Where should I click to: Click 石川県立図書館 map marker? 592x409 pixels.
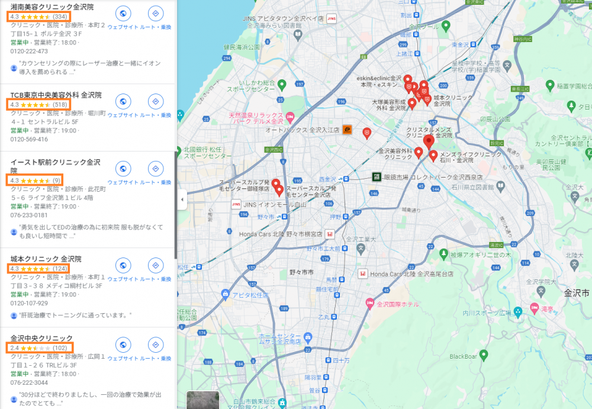pyautogui.click(x=501, y=186)
